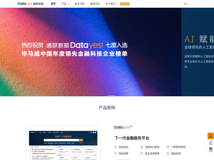Open the Datayes pro product screenshot

point(63,143)
